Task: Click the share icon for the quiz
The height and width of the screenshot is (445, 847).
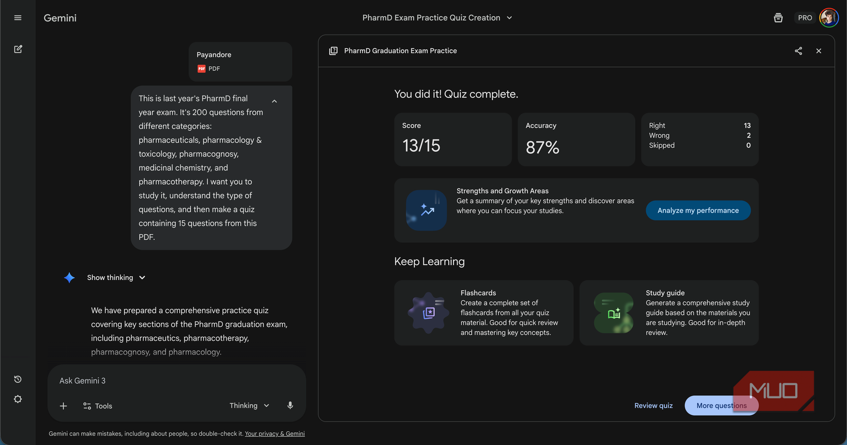Action: tap(798, 51)
